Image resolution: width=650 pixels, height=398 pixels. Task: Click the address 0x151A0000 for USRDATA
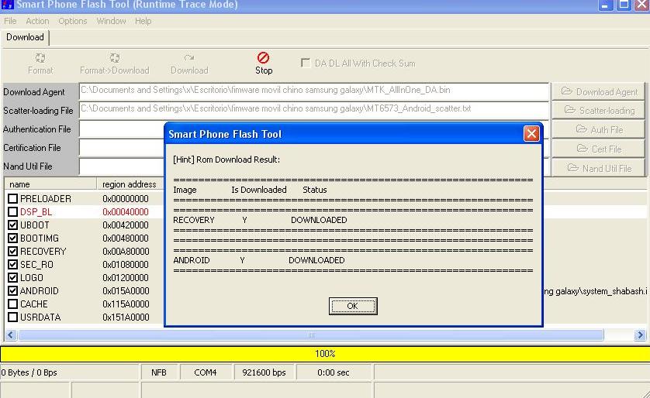pos(126,317)
